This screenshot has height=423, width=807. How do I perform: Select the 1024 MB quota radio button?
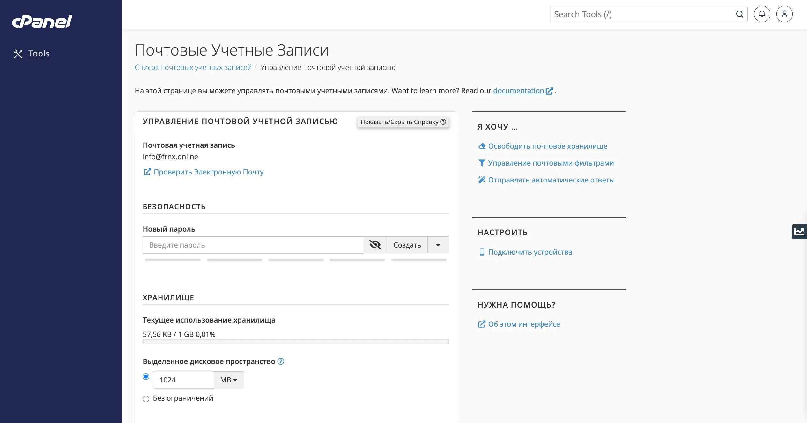[x=146, y=377]
